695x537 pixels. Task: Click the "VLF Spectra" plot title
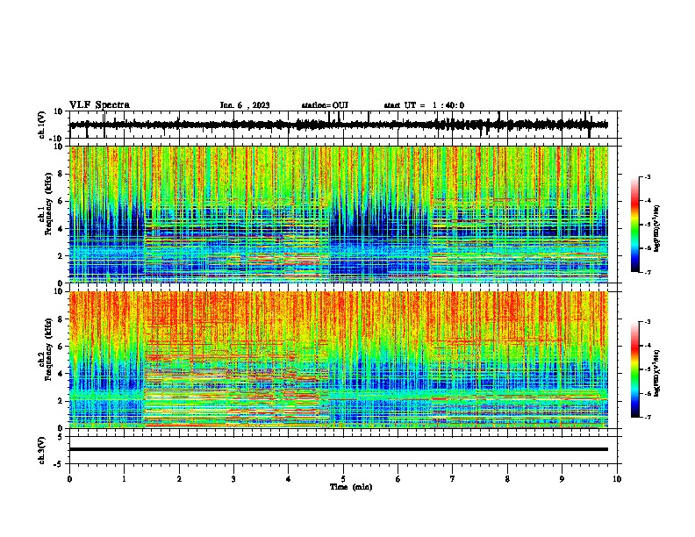[x=99, y=105]
